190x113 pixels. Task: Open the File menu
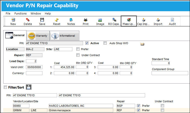pyautogui.click(x=8, y=13)
